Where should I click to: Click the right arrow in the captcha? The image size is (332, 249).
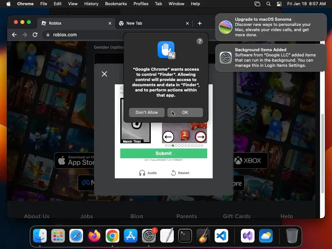pos(200,137)
